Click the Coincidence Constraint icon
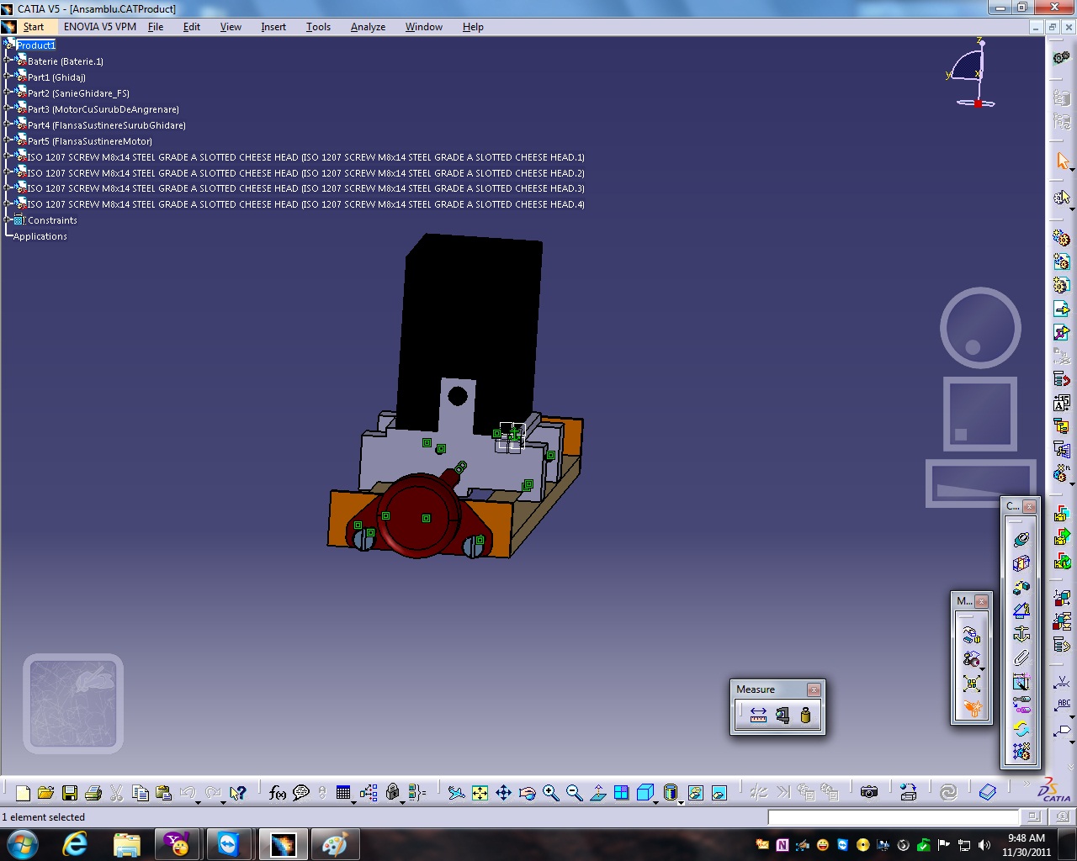 tap(1021, 539)
